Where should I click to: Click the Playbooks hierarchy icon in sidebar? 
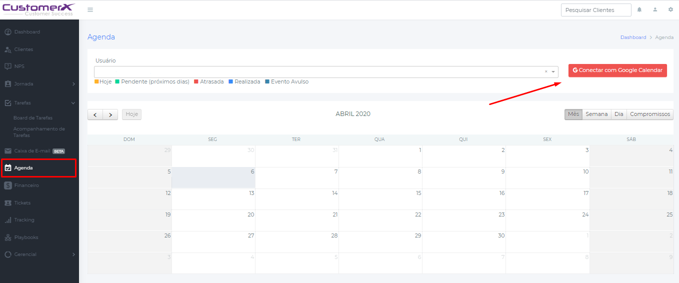(7, 237)
